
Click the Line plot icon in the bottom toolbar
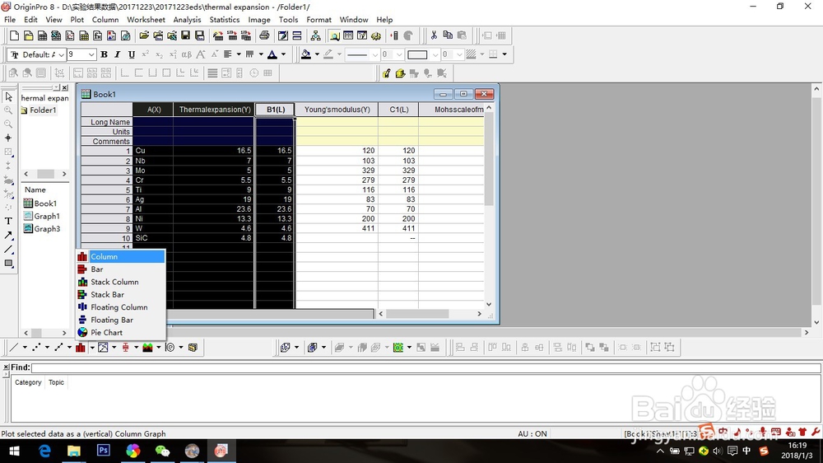click(x=14, y=348)
